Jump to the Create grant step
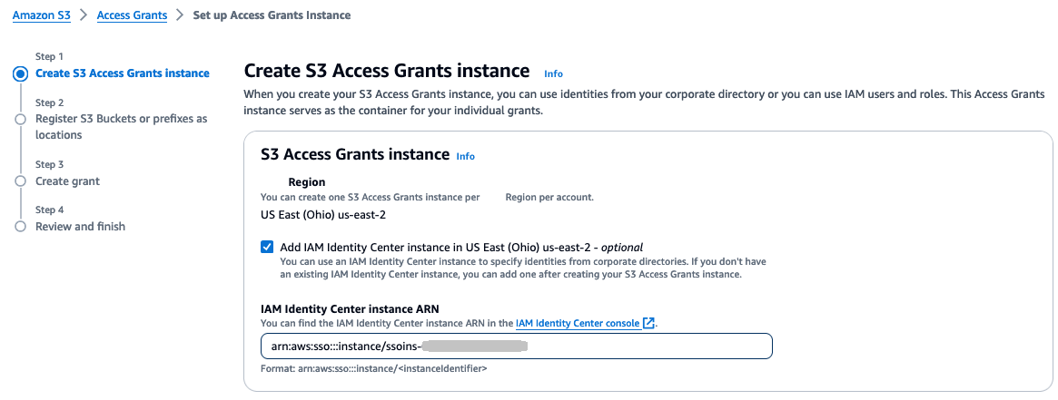Screen dimensions: 1058x400 (67, 181)
